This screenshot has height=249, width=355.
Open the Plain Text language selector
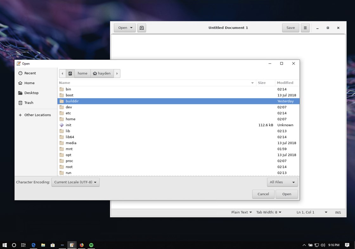click(x=241, y=212)
